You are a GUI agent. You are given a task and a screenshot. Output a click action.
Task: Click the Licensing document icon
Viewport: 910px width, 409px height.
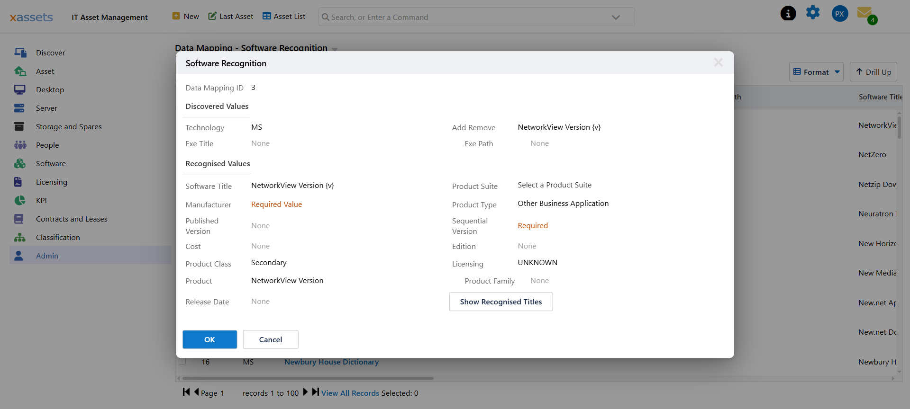click(18, 182)
